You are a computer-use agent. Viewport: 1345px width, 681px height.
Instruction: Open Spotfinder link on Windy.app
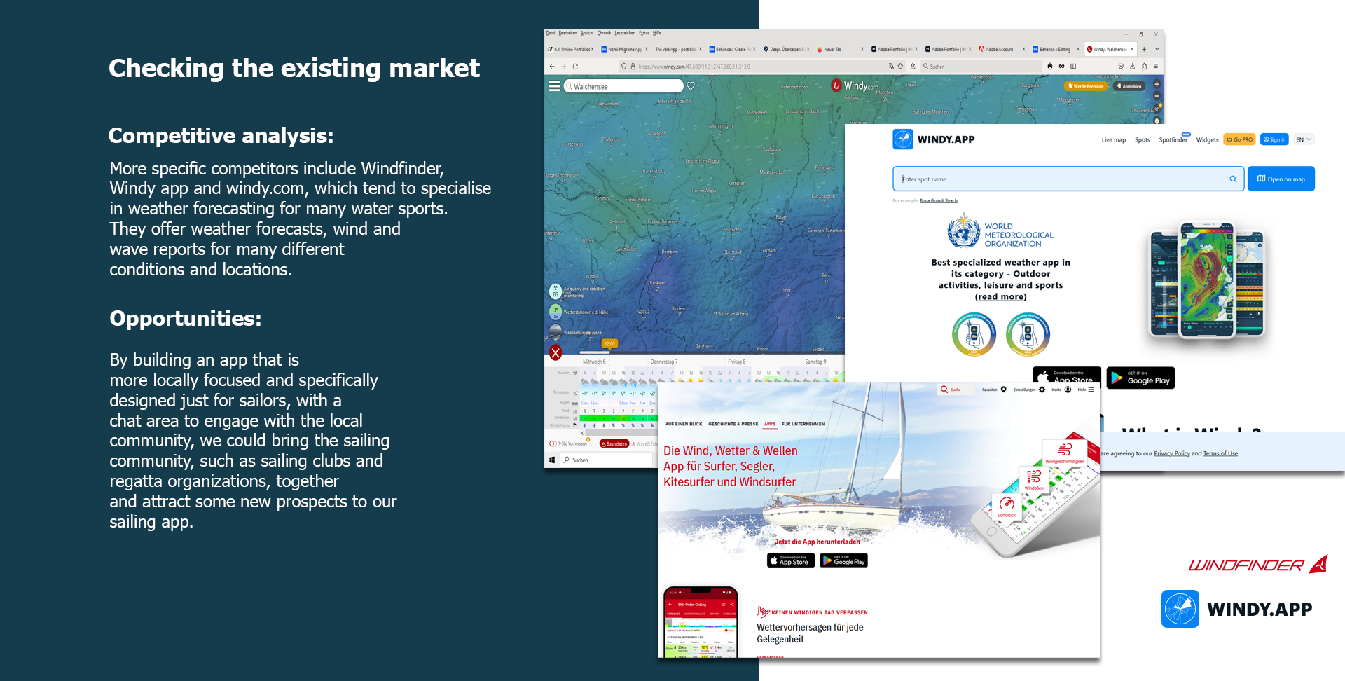pos(1173,140)
